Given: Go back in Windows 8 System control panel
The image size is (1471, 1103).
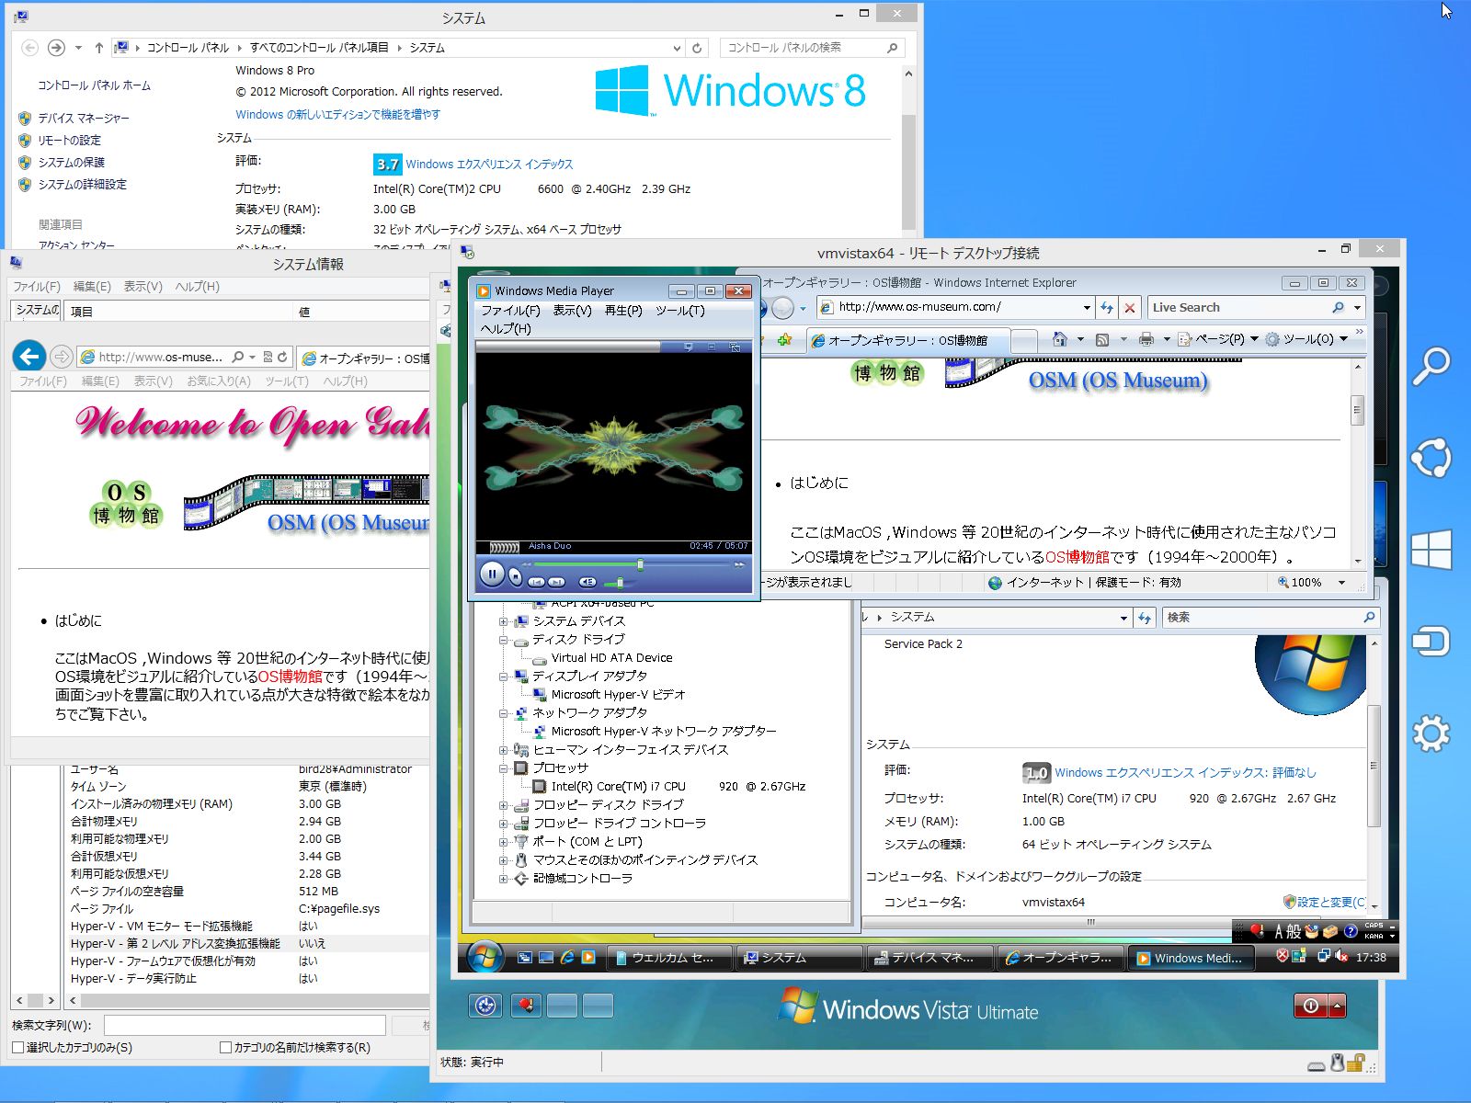Looking at the screenshot, I should tap(29, 47).
